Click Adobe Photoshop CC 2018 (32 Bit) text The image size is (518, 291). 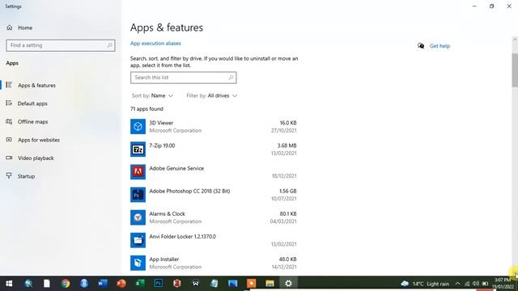(x=189, y=191)
